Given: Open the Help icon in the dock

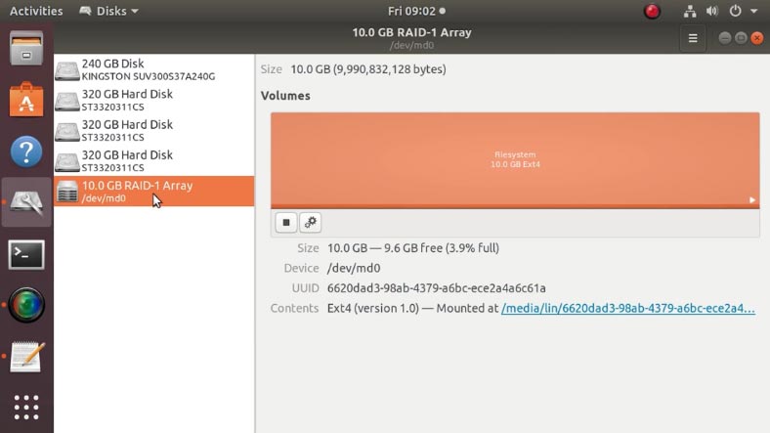Looking at the screenshot, I should coord(26,152).
